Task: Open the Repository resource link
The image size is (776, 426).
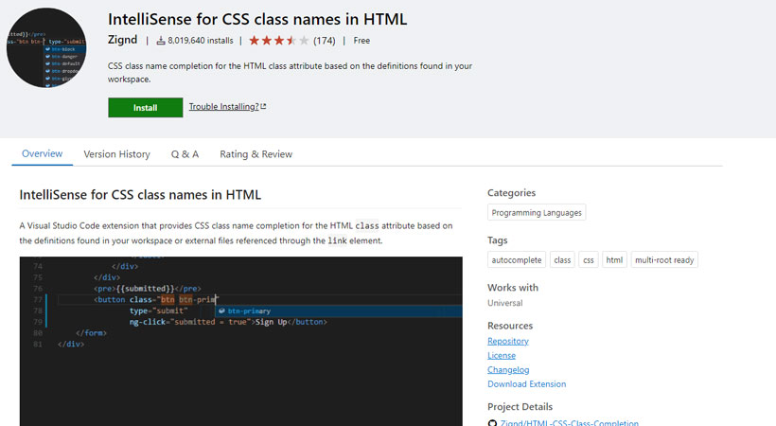Action: [508, 342]
